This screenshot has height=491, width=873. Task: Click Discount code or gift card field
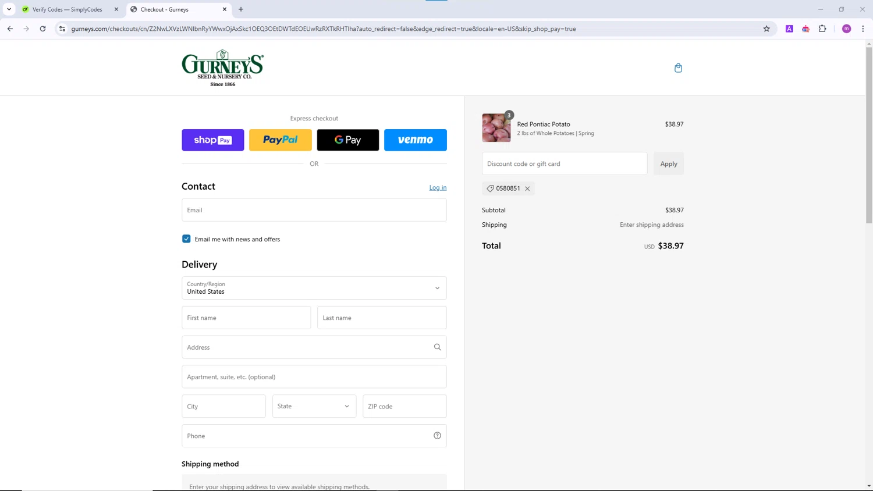(565, 163)
